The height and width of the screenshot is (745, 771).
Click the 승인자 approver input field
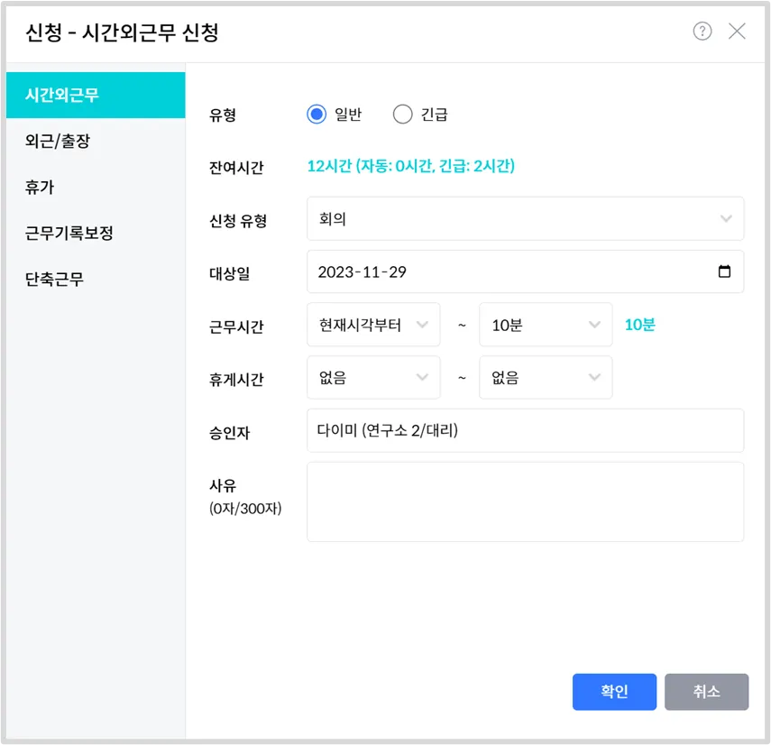click(x=525, y=430)
